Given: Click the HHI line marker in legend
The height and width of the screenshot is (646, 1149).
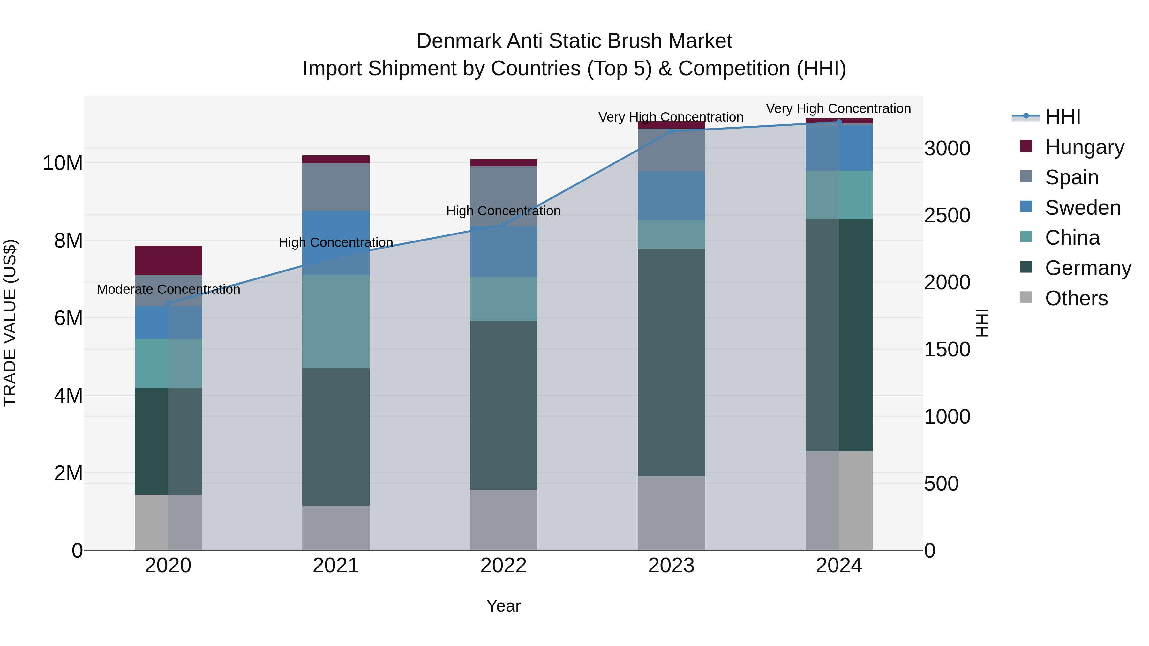Looking at the screenshot, I should (1026, 116).
